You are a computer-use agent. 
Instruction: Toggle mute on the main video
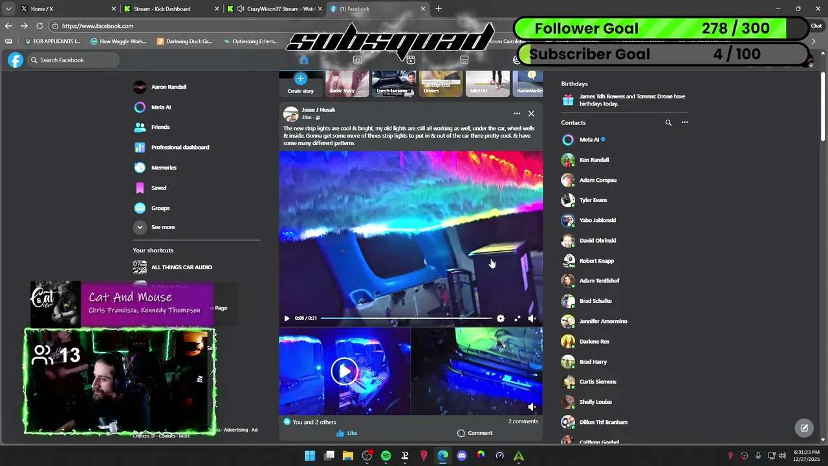pos(532,318)
